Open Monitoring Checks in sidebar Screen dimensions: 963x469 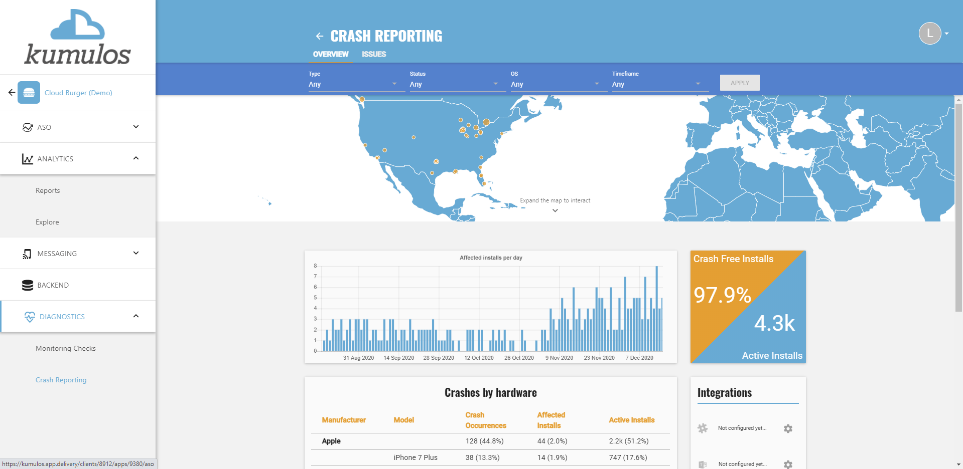click(x=66, y=348)
